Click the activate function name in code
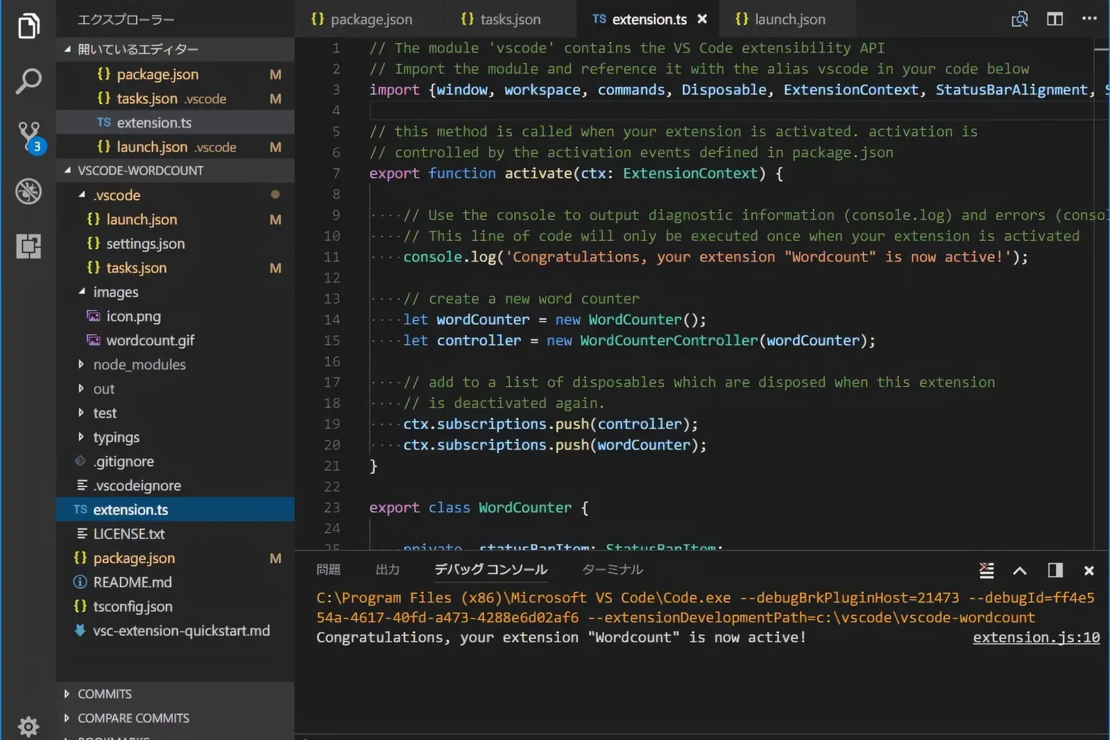This screenshot has height=740, width=1110. pos(538,173)
